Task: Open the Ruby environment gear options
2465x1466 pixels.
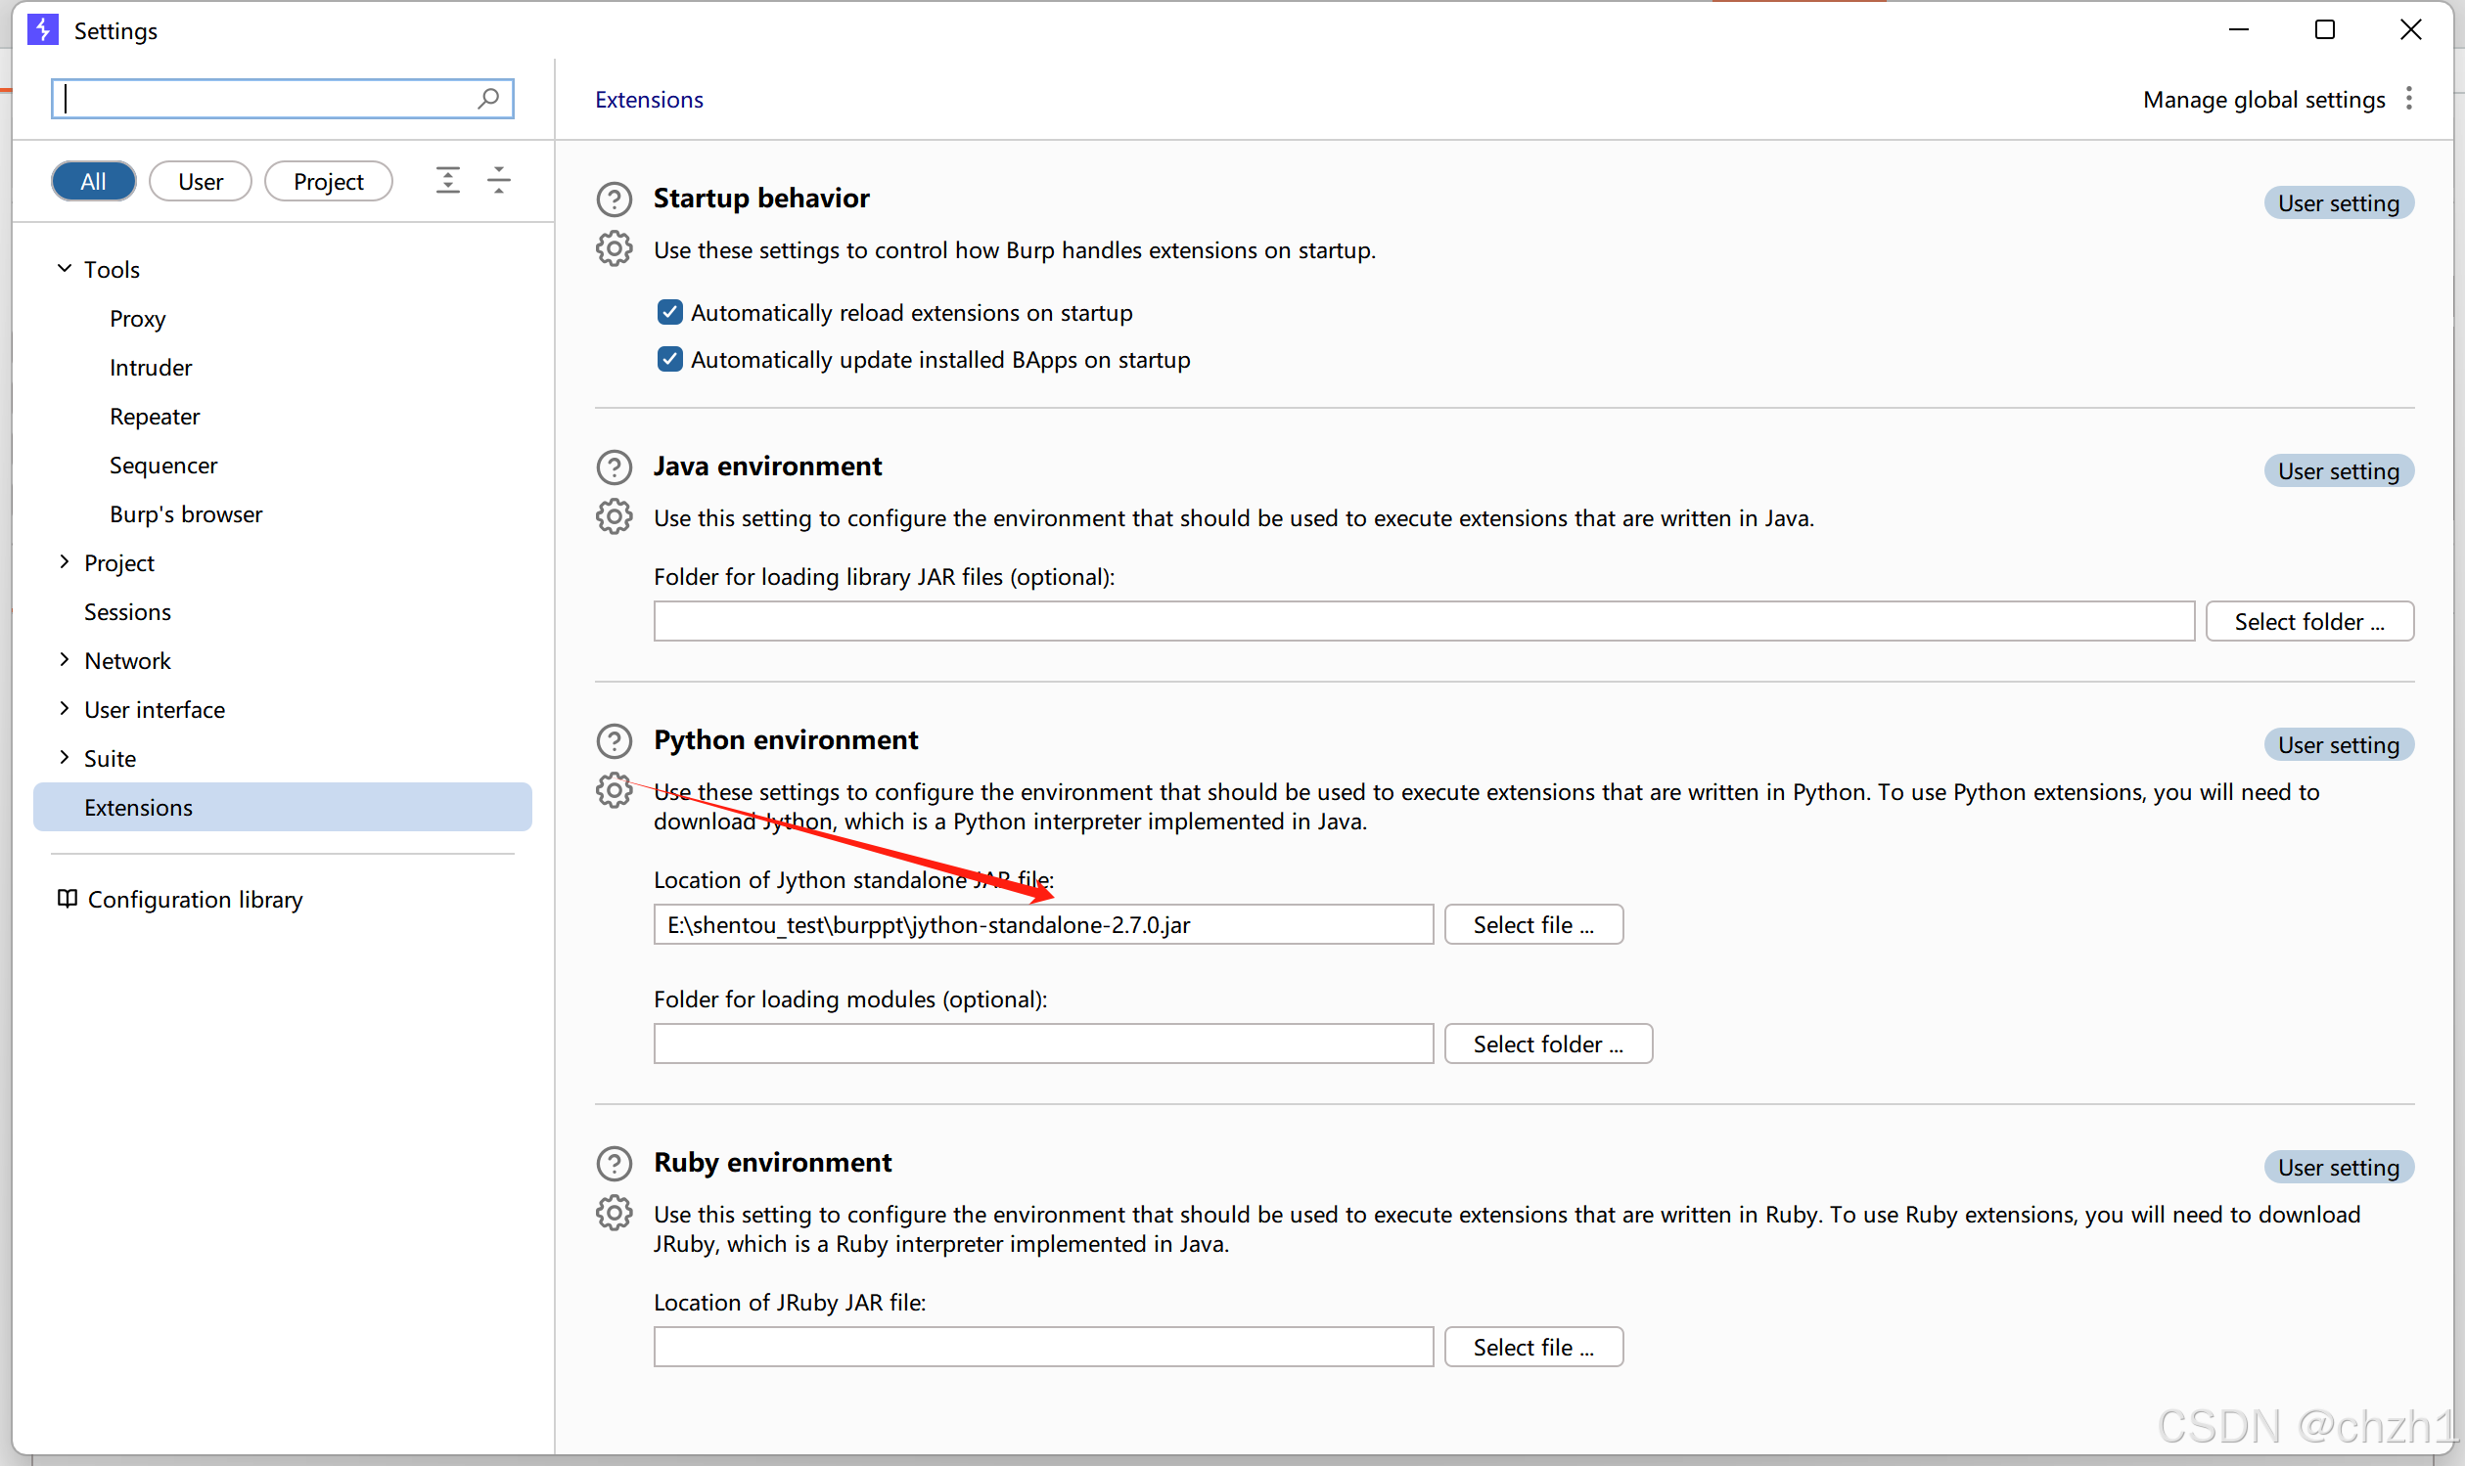Action: (x=614, y=1212)
